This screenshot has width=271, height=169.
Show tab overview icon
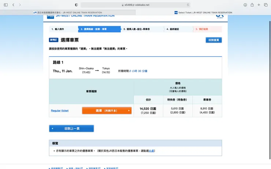(x=266, y=5)
